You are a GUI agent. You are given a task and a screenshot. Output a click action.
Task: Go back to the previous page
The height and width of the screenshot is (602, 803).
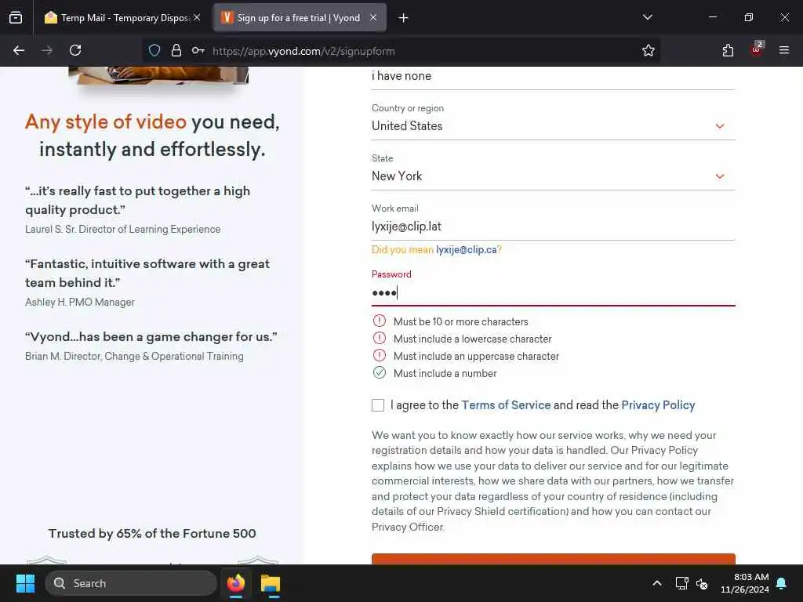pos(19,50)
